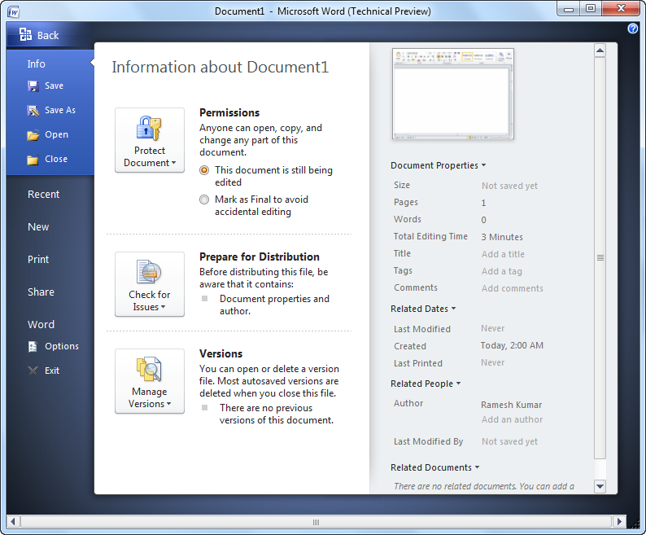This screenshot has height=535, width=646.
Task: Click the 'Today, 2:00 AM' created value
Action: tap(512, 345)
